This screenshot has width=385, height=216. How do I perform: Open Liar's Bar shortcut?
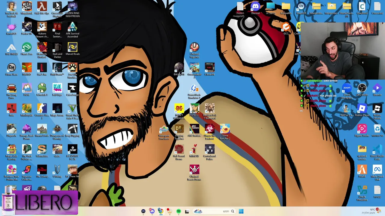tap(42, 69)
